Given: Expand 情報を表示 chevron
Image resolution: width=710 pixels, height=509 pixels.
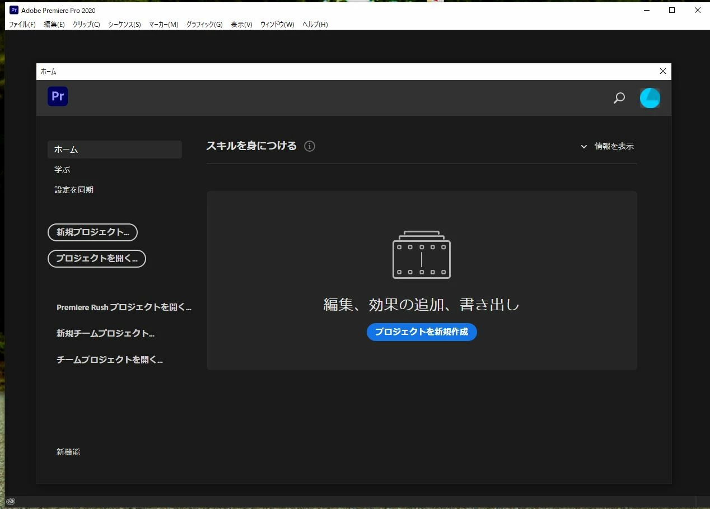Looking at the screenshot, I should [x=584, y=147].
